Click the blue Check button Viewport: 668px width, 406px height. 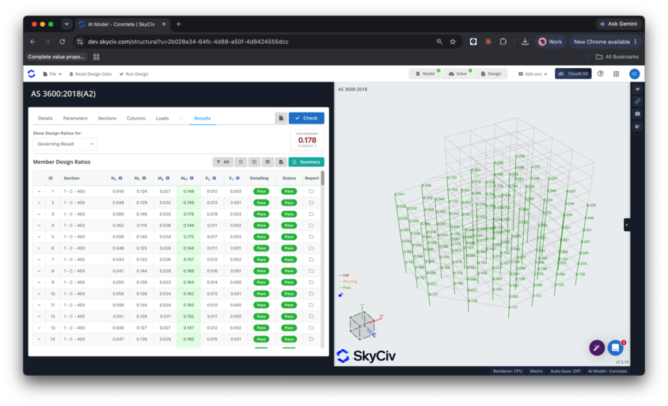coord(307,118)
